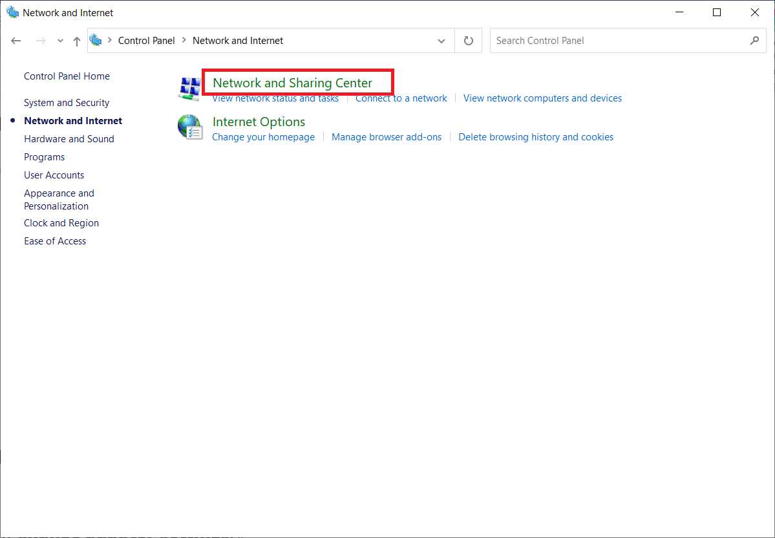This screenshot has width=775, height=538.
Task: Minimize the Network and Internet window
Action: pos(679,12)
